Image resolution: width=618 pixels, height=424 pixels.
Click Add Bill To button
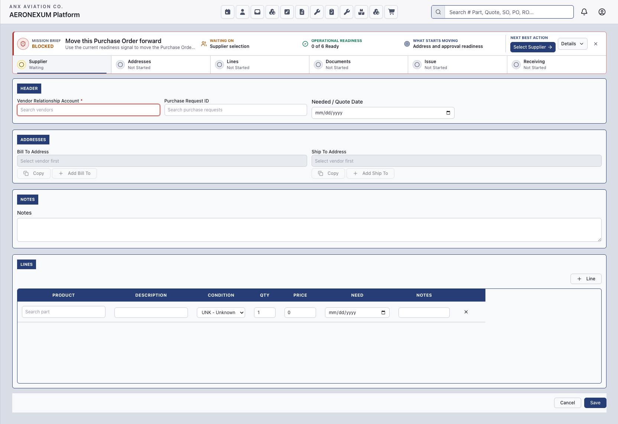[x=74, y=173]
